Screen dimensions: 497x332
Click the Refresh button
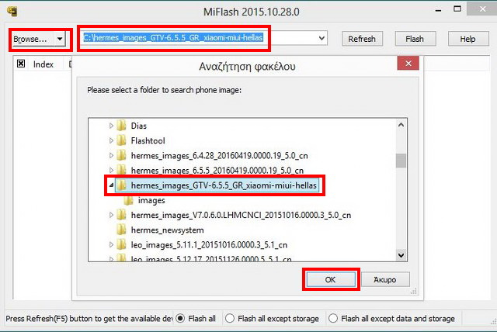[362, 39]
